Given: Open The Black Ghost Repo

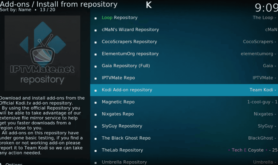Looking at the screenshot, I should 184,138.
